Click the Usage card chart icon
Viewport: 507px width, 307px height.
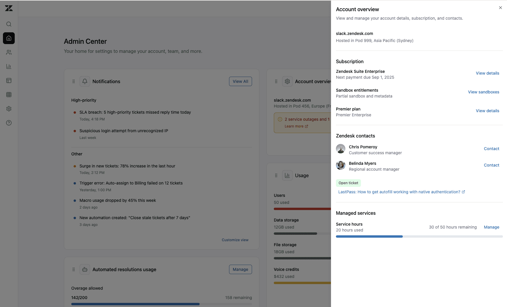287,175
